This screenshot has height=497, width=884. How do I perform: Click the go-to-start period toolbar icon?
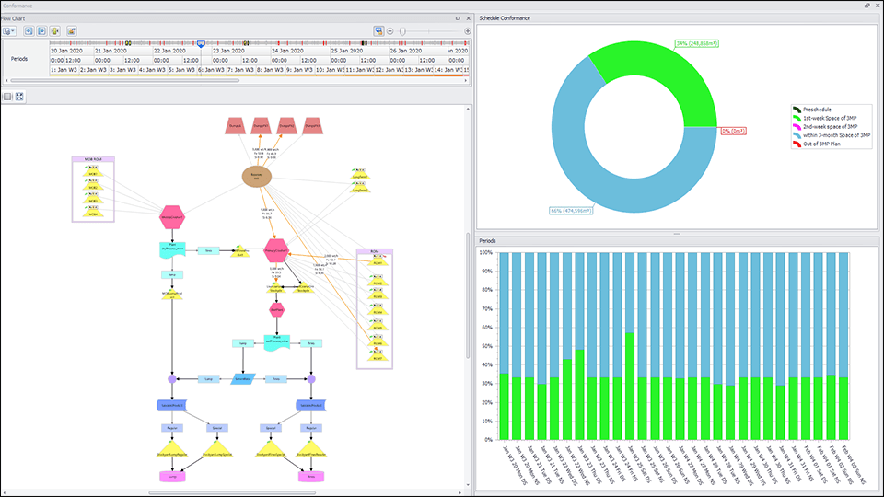(x=29, y=31)
